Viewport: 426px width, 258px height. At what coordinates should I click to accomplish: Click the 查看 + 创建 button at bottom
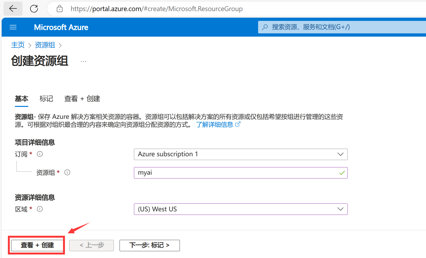[x=37, y=245]
